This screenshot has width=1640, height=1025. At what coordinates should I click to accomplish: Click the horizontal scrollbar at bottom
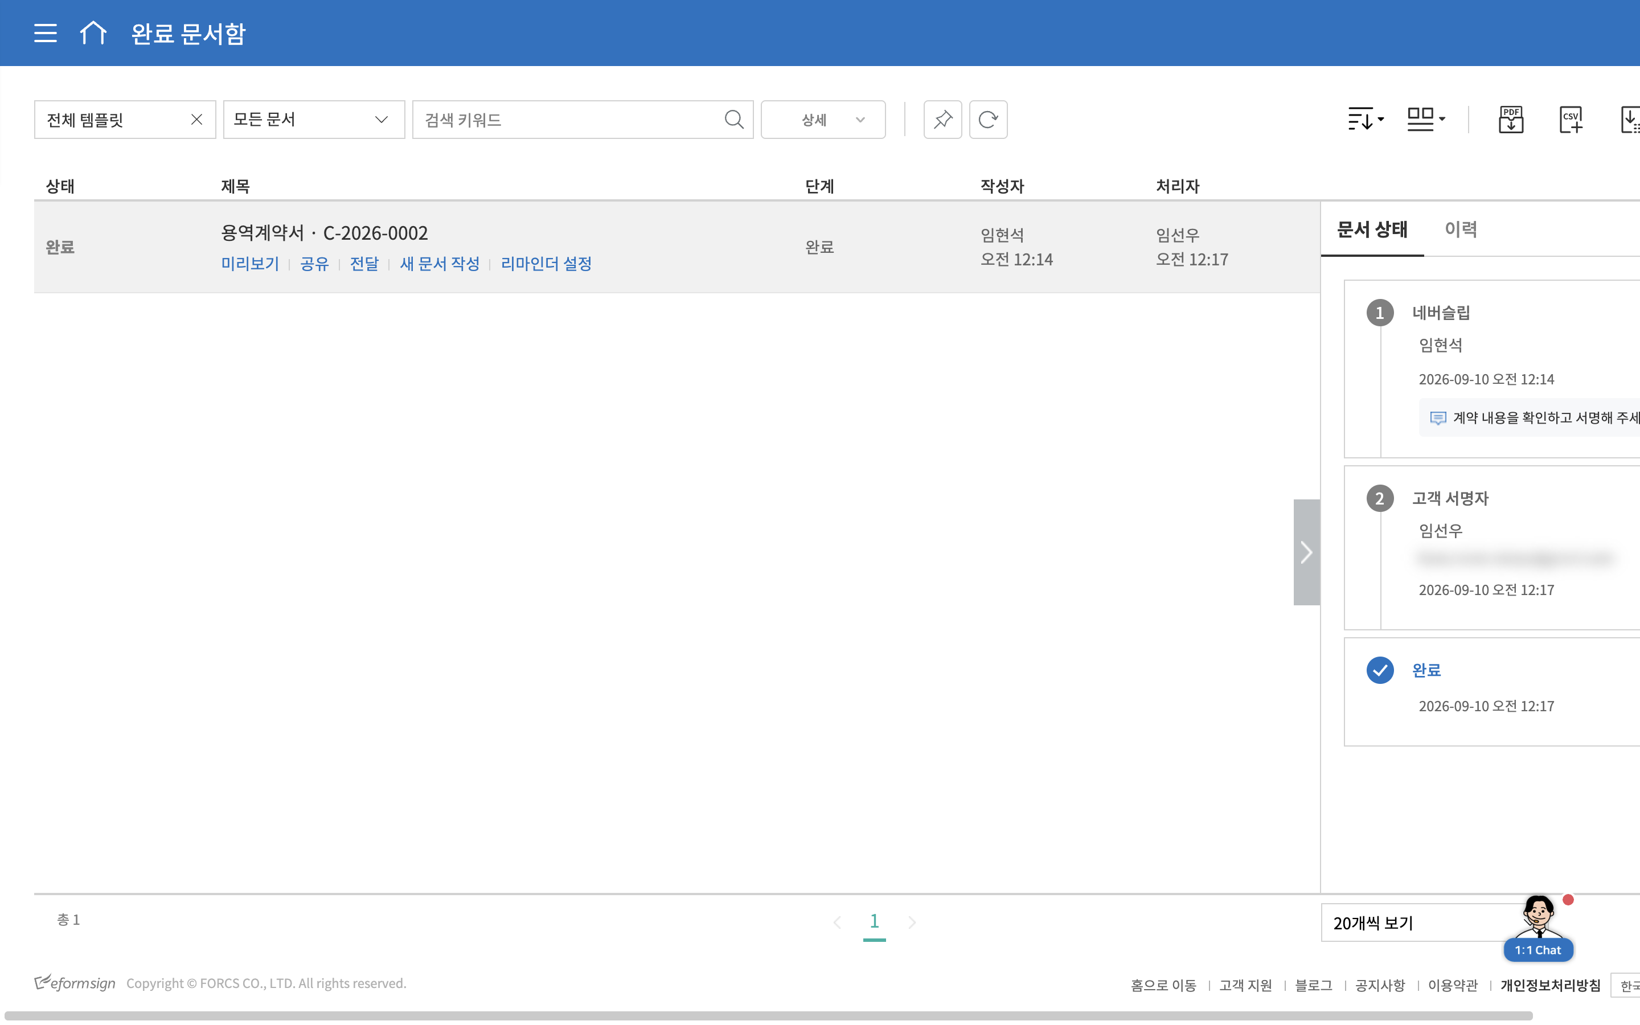[768, 1015]
